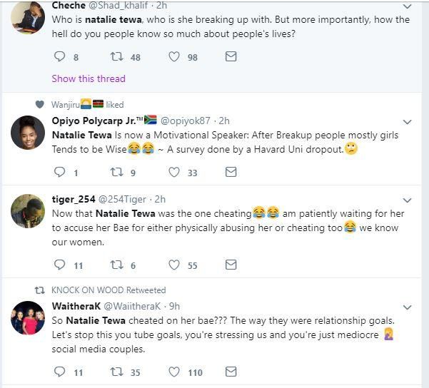Reply to Cheche's tweet
Viewport: 429px width, 388px height.
60,57
